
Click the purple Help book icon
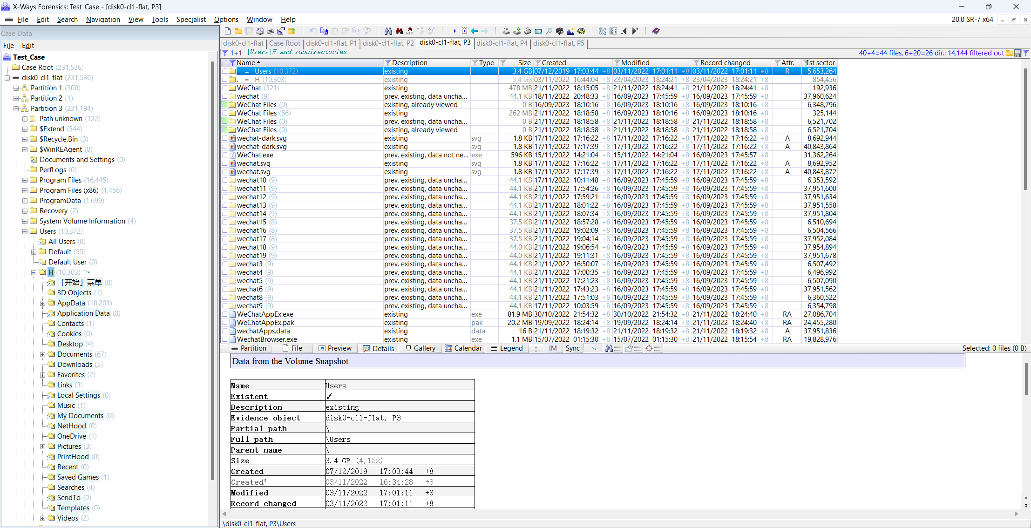(656, 31)
